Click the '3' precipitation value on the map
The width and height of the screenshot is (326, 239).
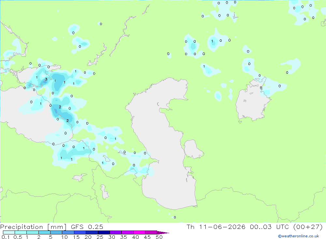(x=46, y=79)
